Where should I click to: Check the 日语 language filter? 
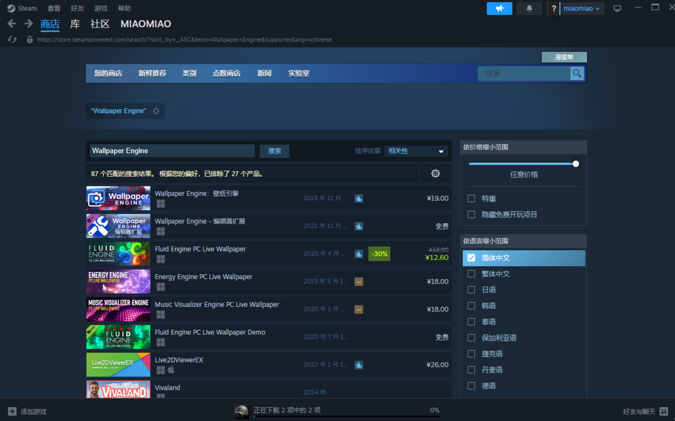tap(471, 290)
